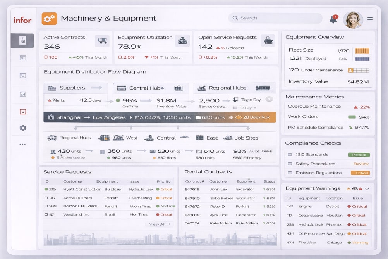Click the sidebar chart icon
This screenshot has width=388, height=259.
tap(23, 94)
